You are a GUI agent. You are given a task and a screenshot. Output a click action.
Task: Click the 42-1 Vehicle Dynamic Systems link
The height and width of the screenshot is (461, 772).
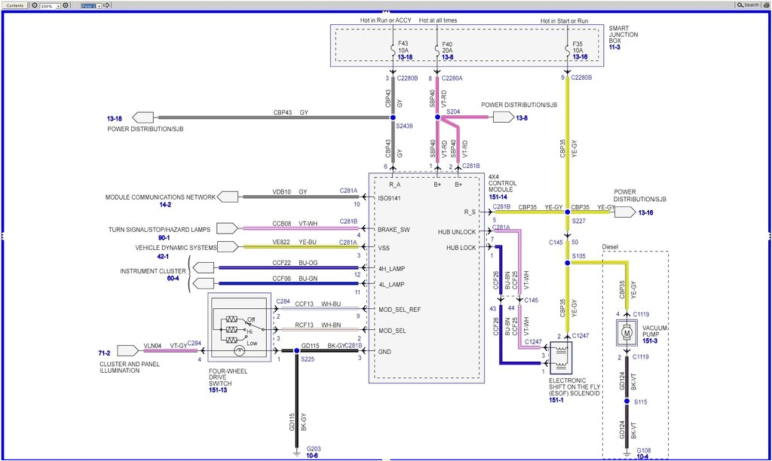(x=164, y=256)
